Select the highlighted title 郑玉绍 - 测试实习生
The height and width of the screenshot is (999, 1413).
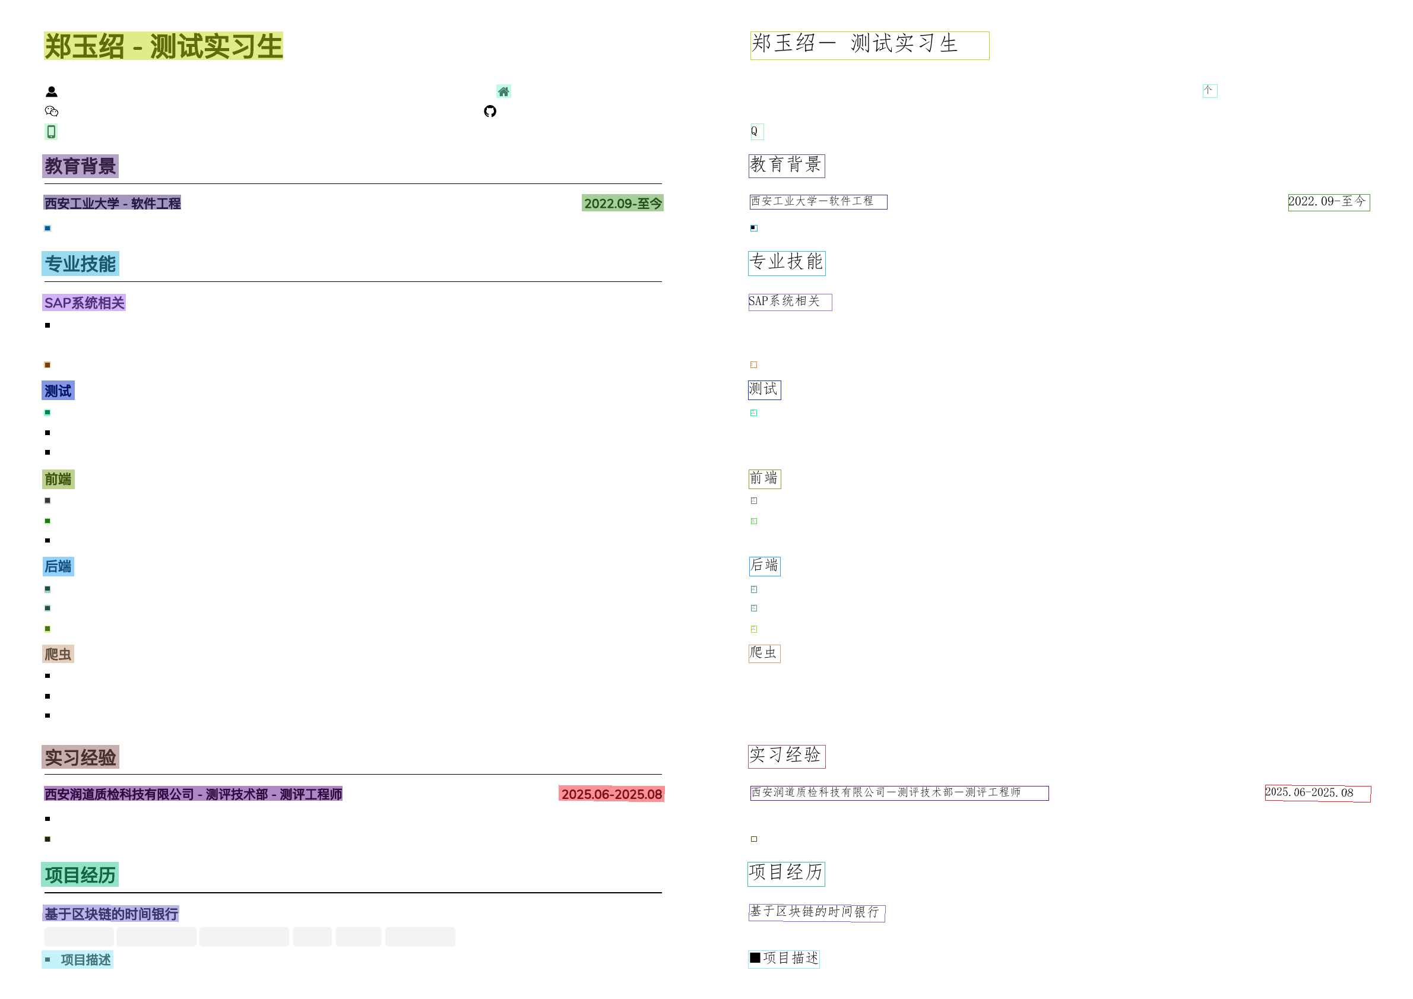point(163,46)
